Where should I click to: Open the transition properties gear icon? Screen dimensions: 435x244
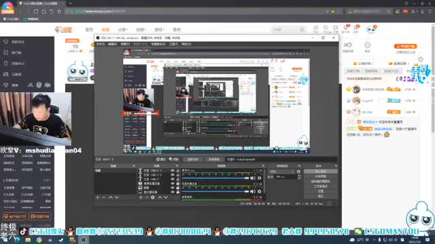coord(298,171)
